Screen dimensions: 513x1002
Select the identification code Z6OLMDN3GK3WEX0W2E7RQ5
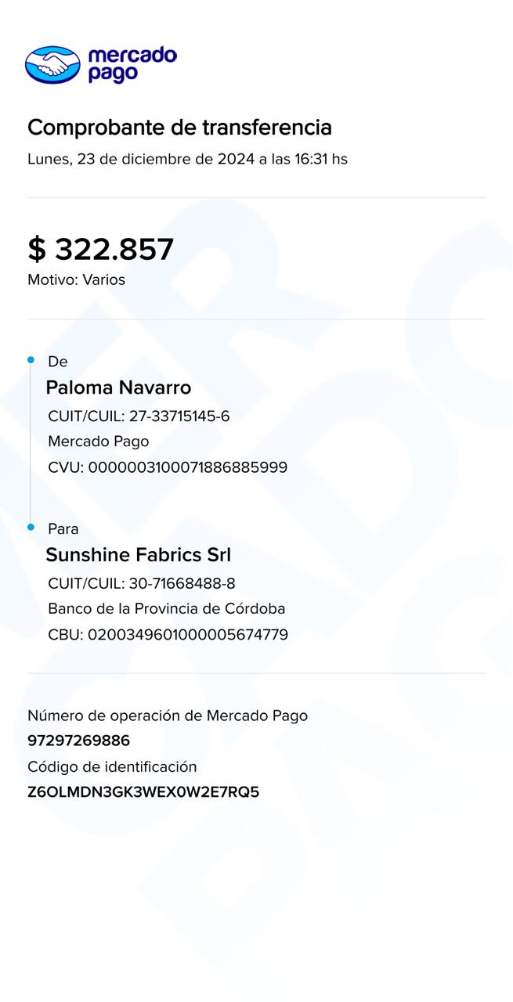coord(143,792)
